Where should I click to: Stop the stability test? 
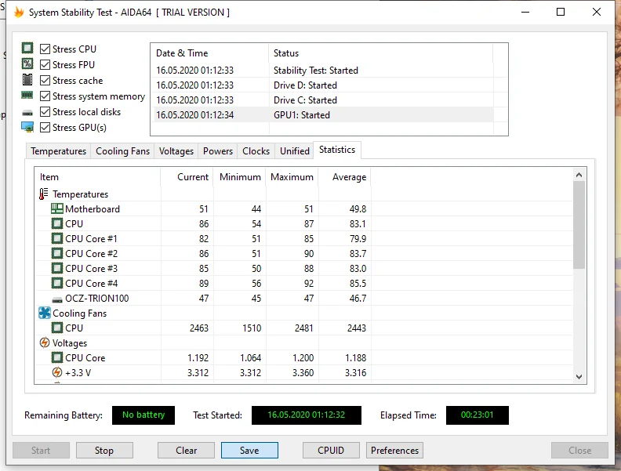tap(104, 451)
